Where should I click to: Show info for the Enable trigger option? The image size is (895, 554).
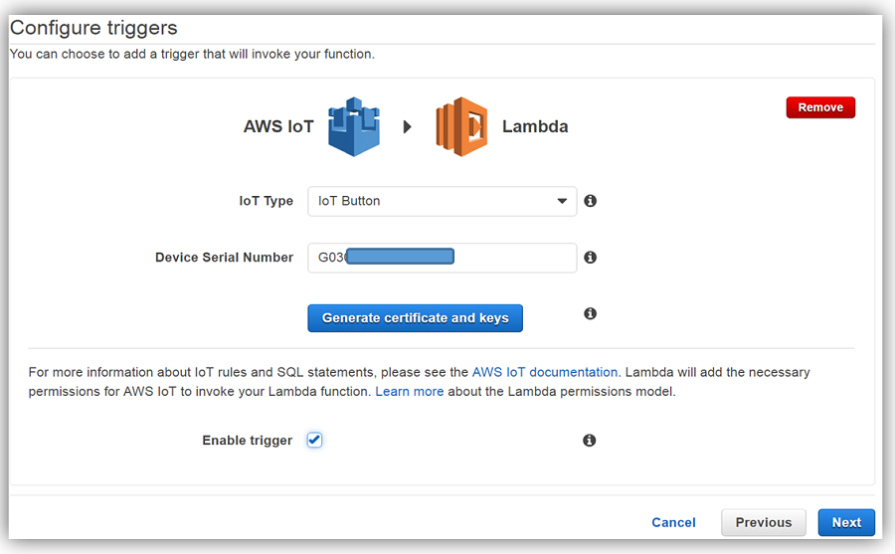point(590,440)
